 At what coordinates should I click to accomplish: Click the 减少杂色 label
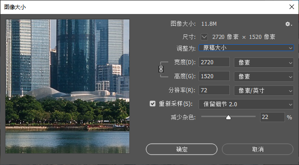[x=183, y=118]
